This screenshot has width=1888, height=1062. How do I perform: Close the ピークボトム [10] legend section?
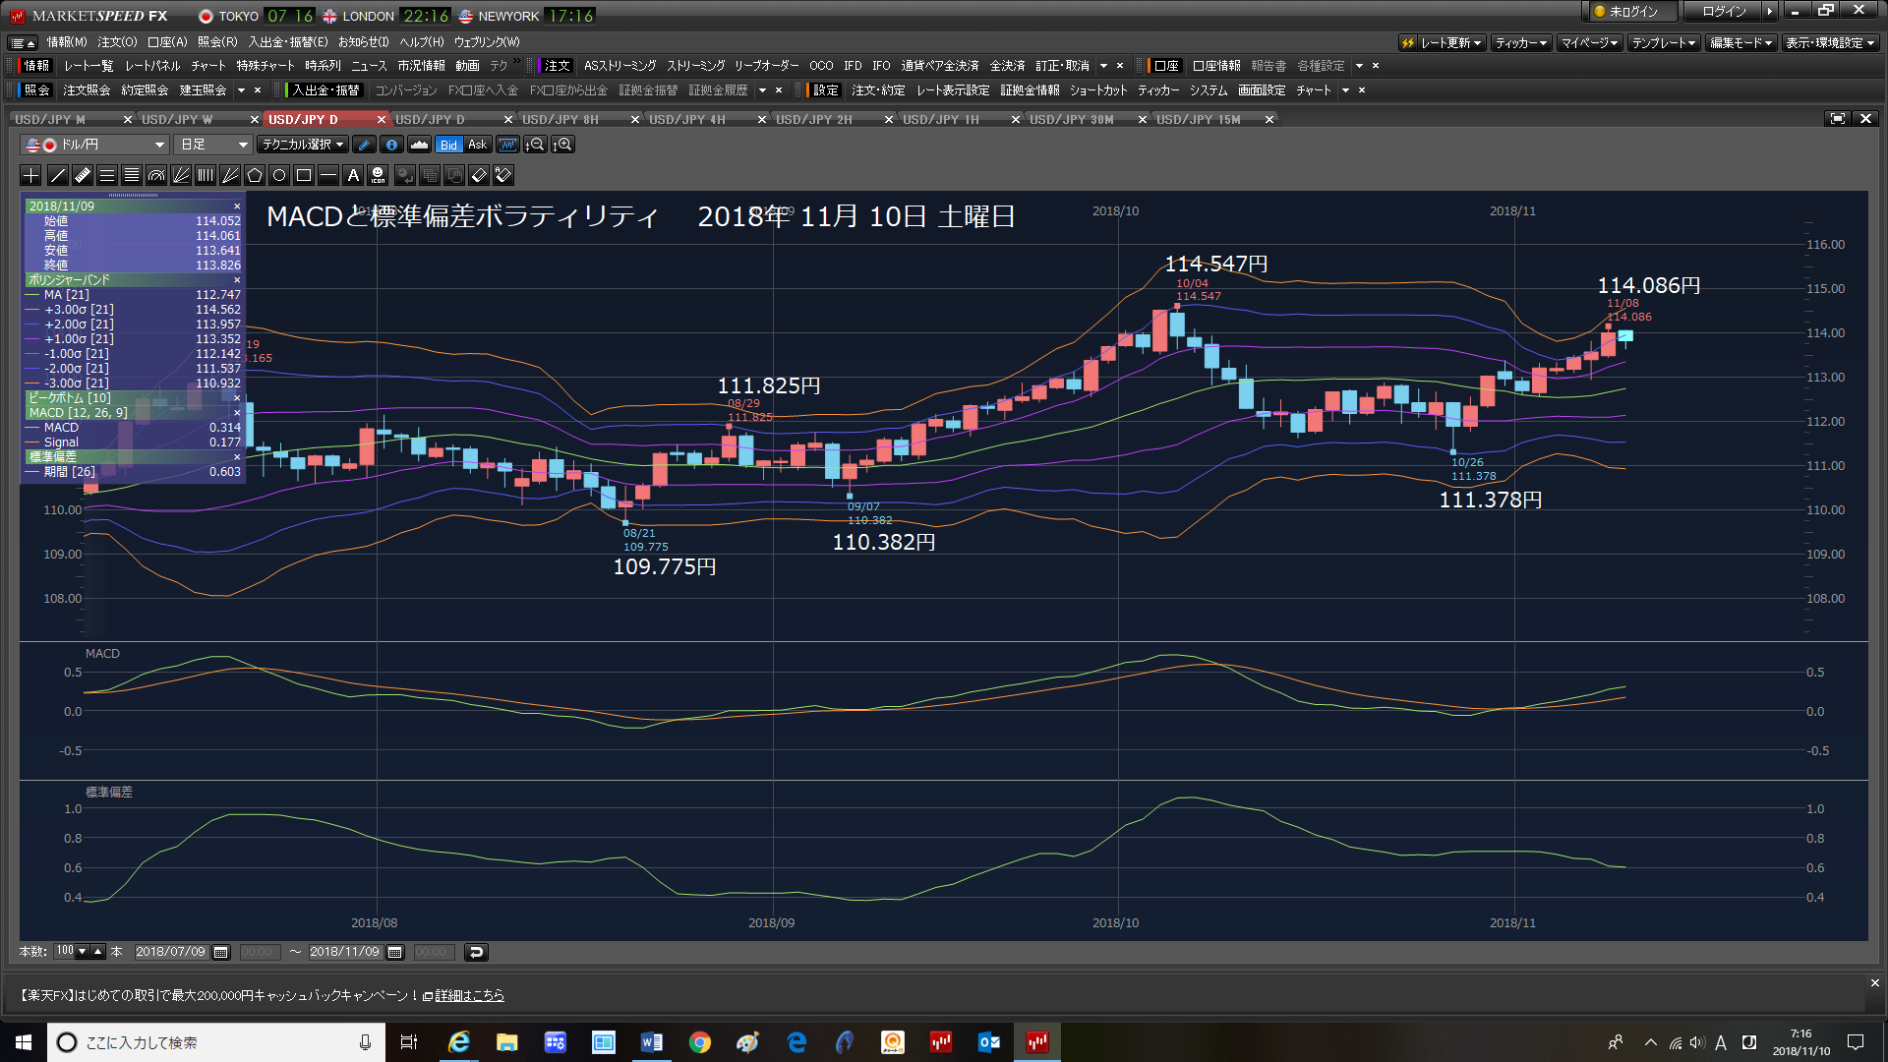pyautogui.click(x=237, y=398)
